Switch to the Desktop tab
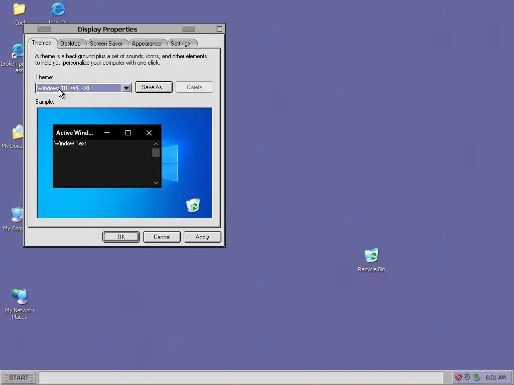This screenshot has width=514, height=385. pos(70,44)
